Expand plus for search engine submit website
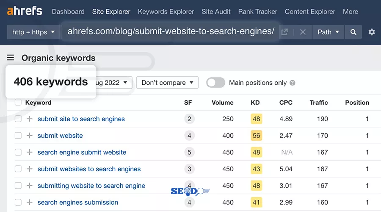381x212 pixels. pos(29,152)
